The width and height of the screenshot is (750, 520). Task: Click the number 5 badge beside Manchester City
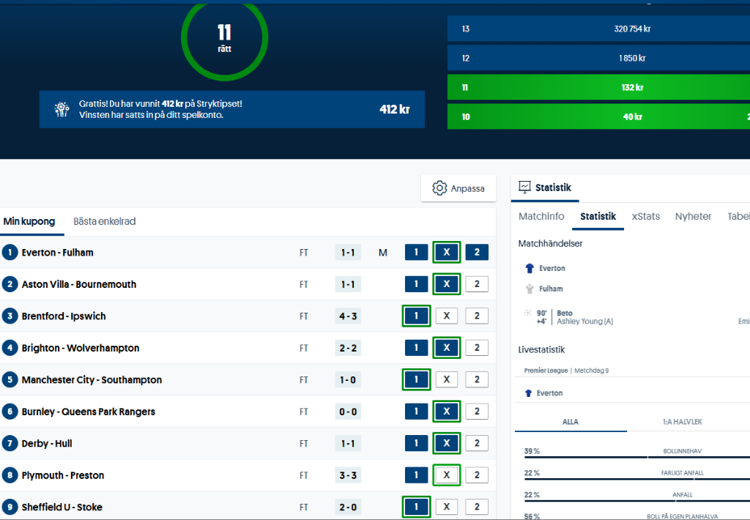coord(10,380)
